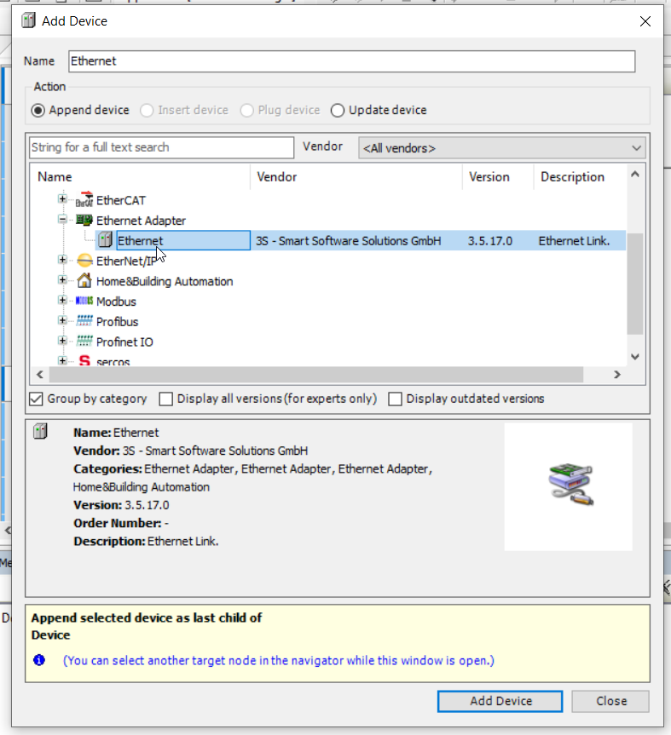Select the Update device radio button
Screen dimensions: 671x735
pyautogui.click(x=338, y=110)
